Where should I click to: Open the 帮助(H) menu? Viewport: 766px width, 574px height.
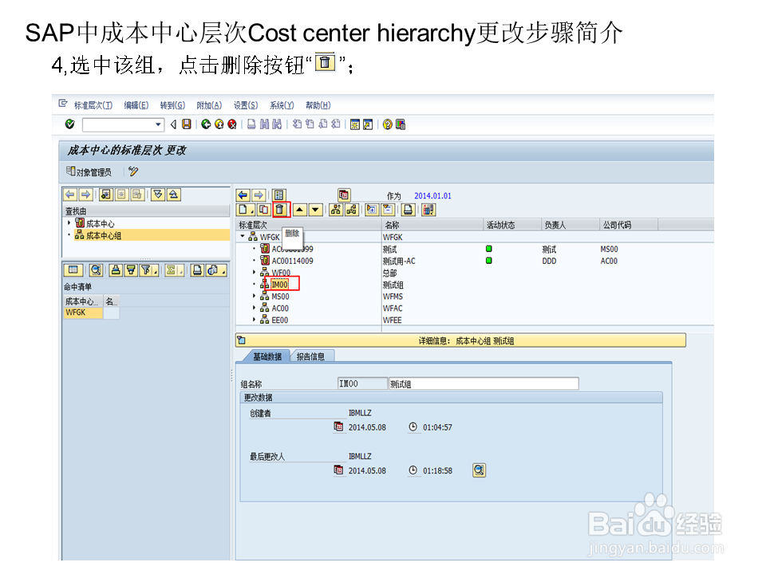(x=318, y=105)
